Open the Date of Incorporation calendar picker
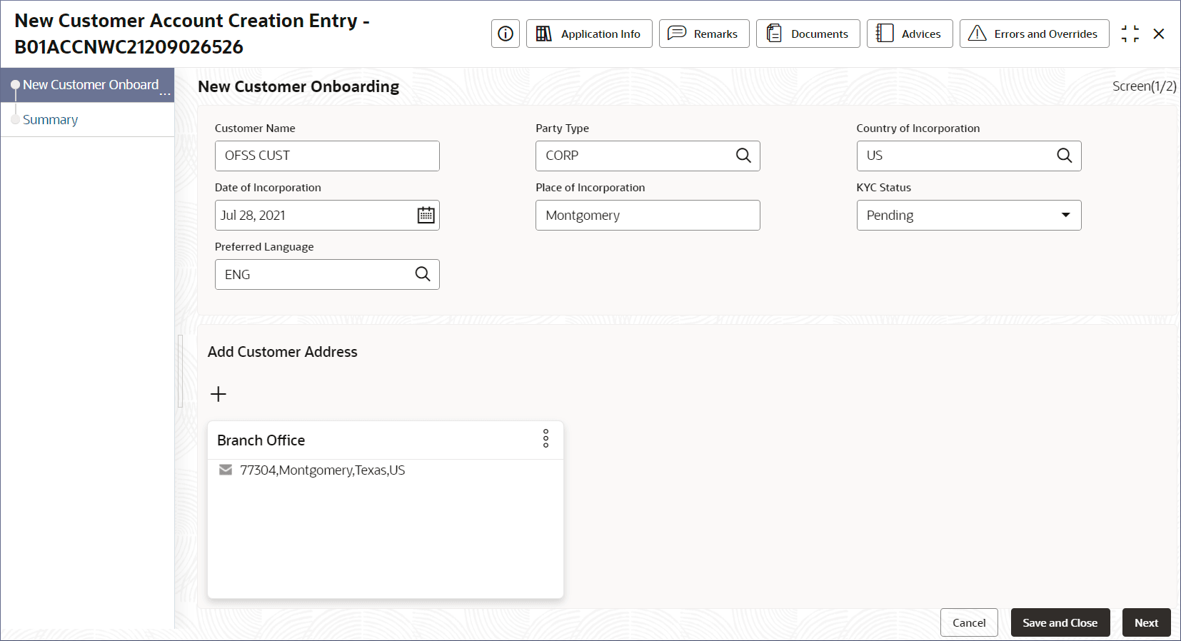 coord(426,215)
